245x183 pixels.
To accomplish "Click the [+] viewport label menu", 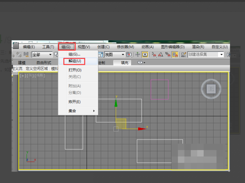I will pos(22,76).
